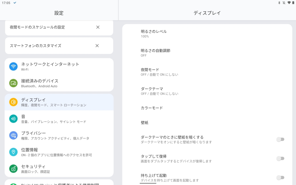The width and height of the screenshot is (296, 185).
Task: Tap the Privacy eye icon
Action: tap(13, 135)
